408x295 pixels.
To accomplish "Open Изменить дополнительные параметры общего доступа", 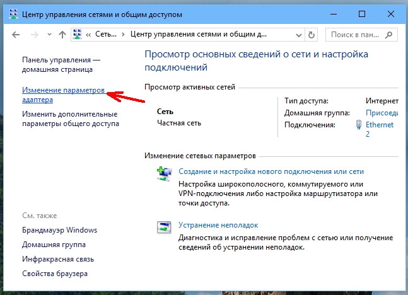I will pyautogui.click(x=71, y=119).
